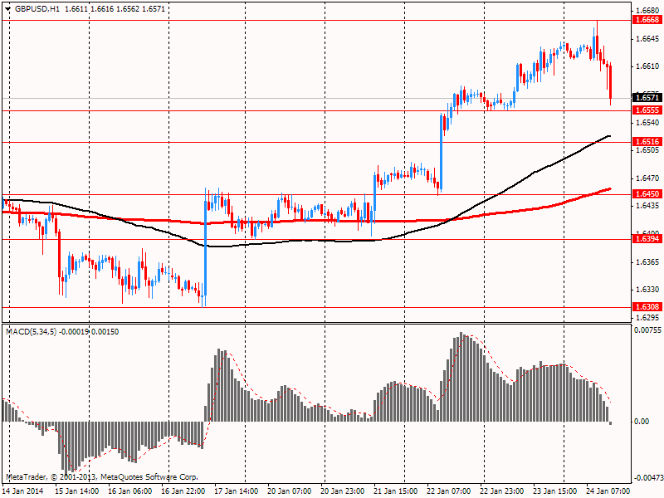This screenshot has height=498, width=664.
Task: Select the 17 Jan 14:00 time label
Action: point(237,491)
